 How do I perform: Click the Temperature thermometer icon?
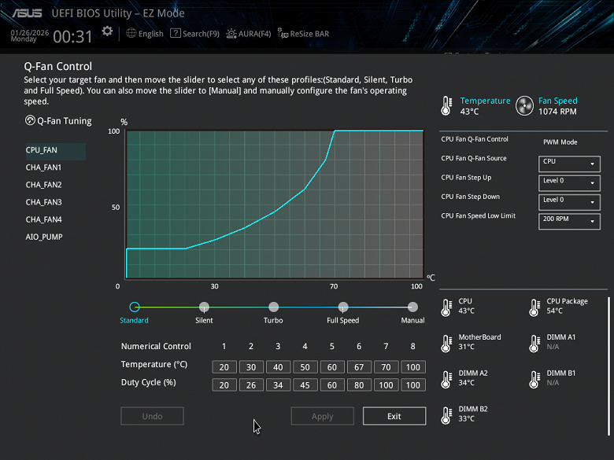[447, 106]
